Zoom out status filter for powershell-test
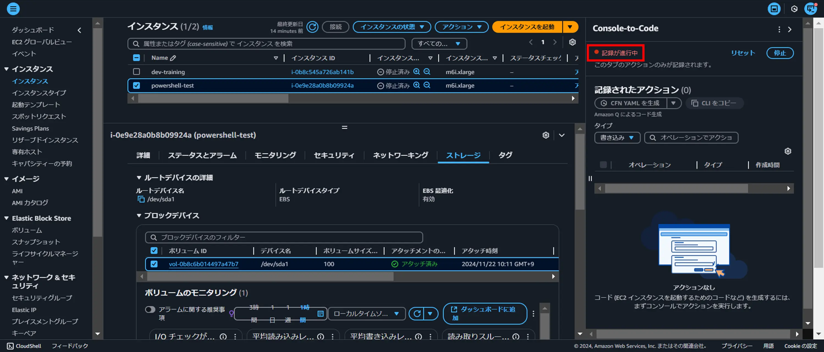The width and height of the screenshot is (824, 352). click(x=427, y=85)
